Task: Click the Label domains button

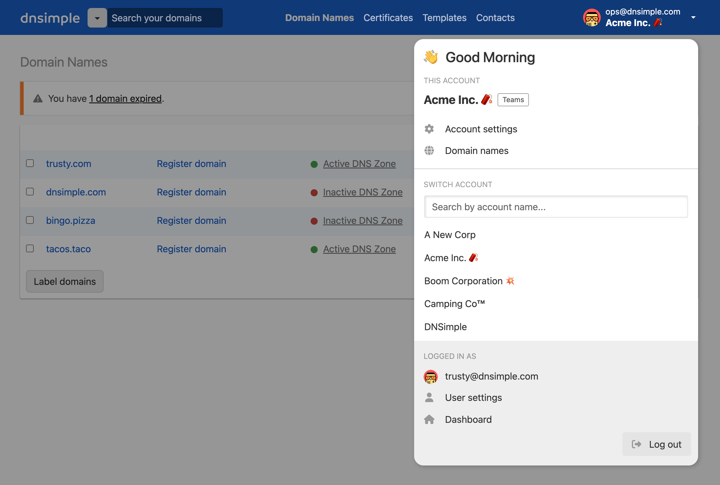Action: (64, 281)
